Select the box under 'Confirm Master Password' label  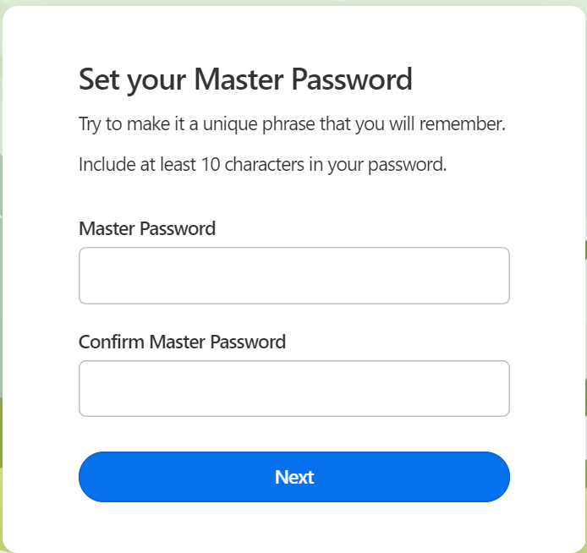[293, 388]
